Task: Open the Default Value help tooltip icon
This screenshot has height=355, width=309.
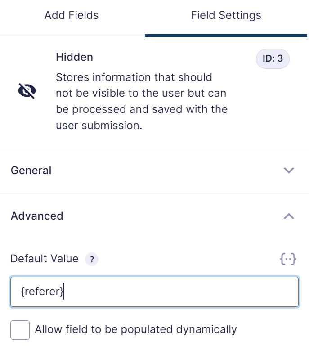Action: tap(92, 259)
